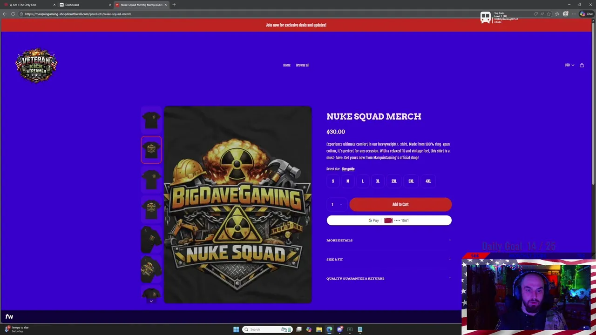Open the browser profile avatar
Image resolution: width=596 pixels, height=335 pixels.
coord(566,14)
